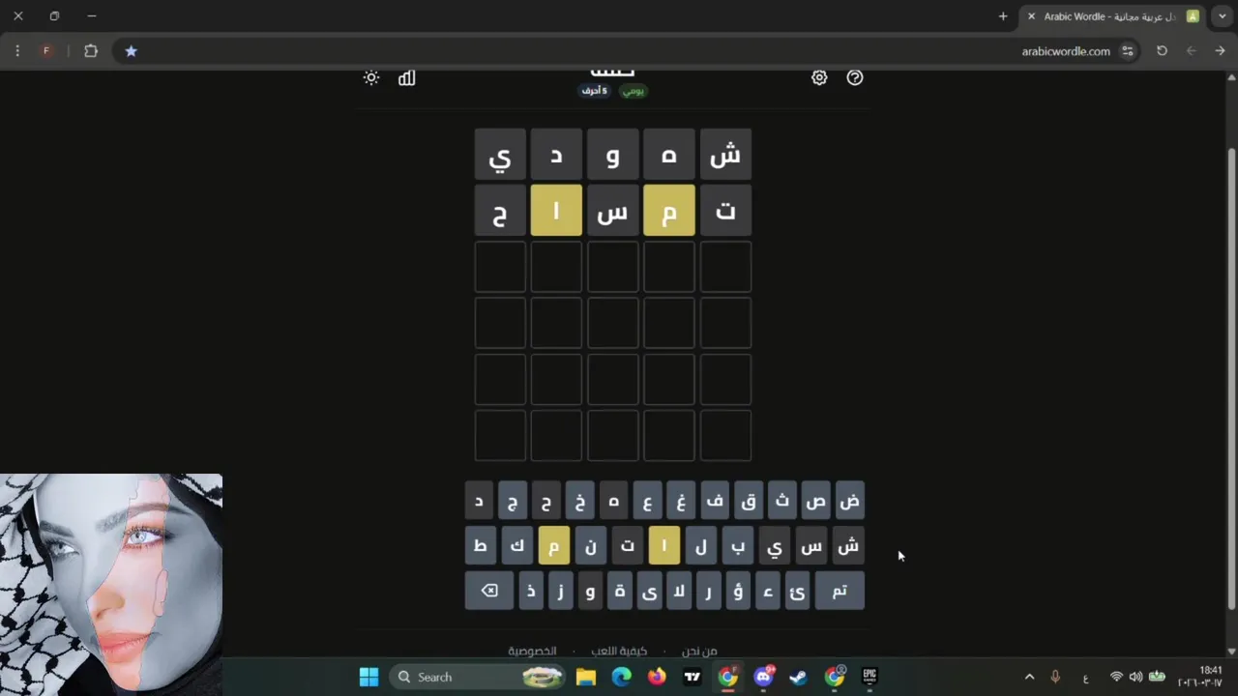
Task: Tap the لا key
Action: click(x=679, y=591)
